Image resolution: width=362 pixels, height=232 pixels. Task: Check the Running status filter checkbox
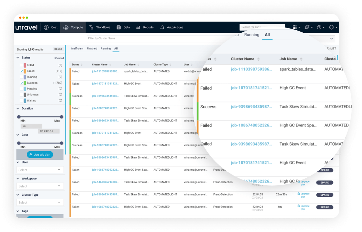coord(22,77)
